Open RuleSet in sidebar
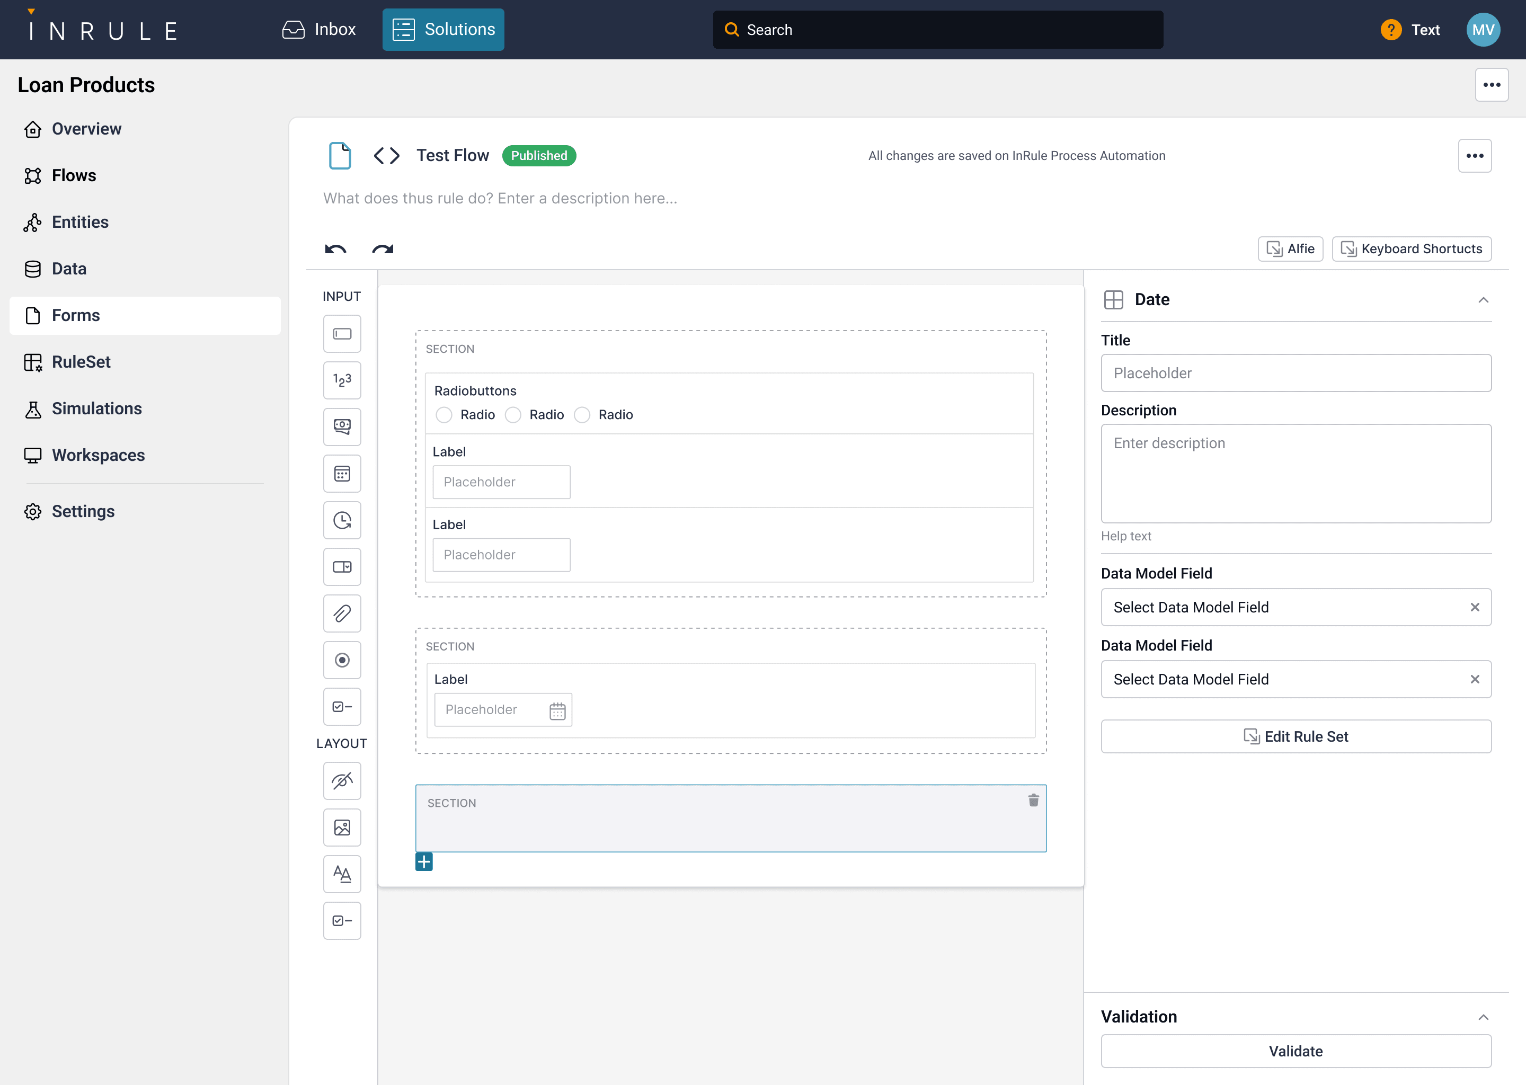 click(145, 362)
